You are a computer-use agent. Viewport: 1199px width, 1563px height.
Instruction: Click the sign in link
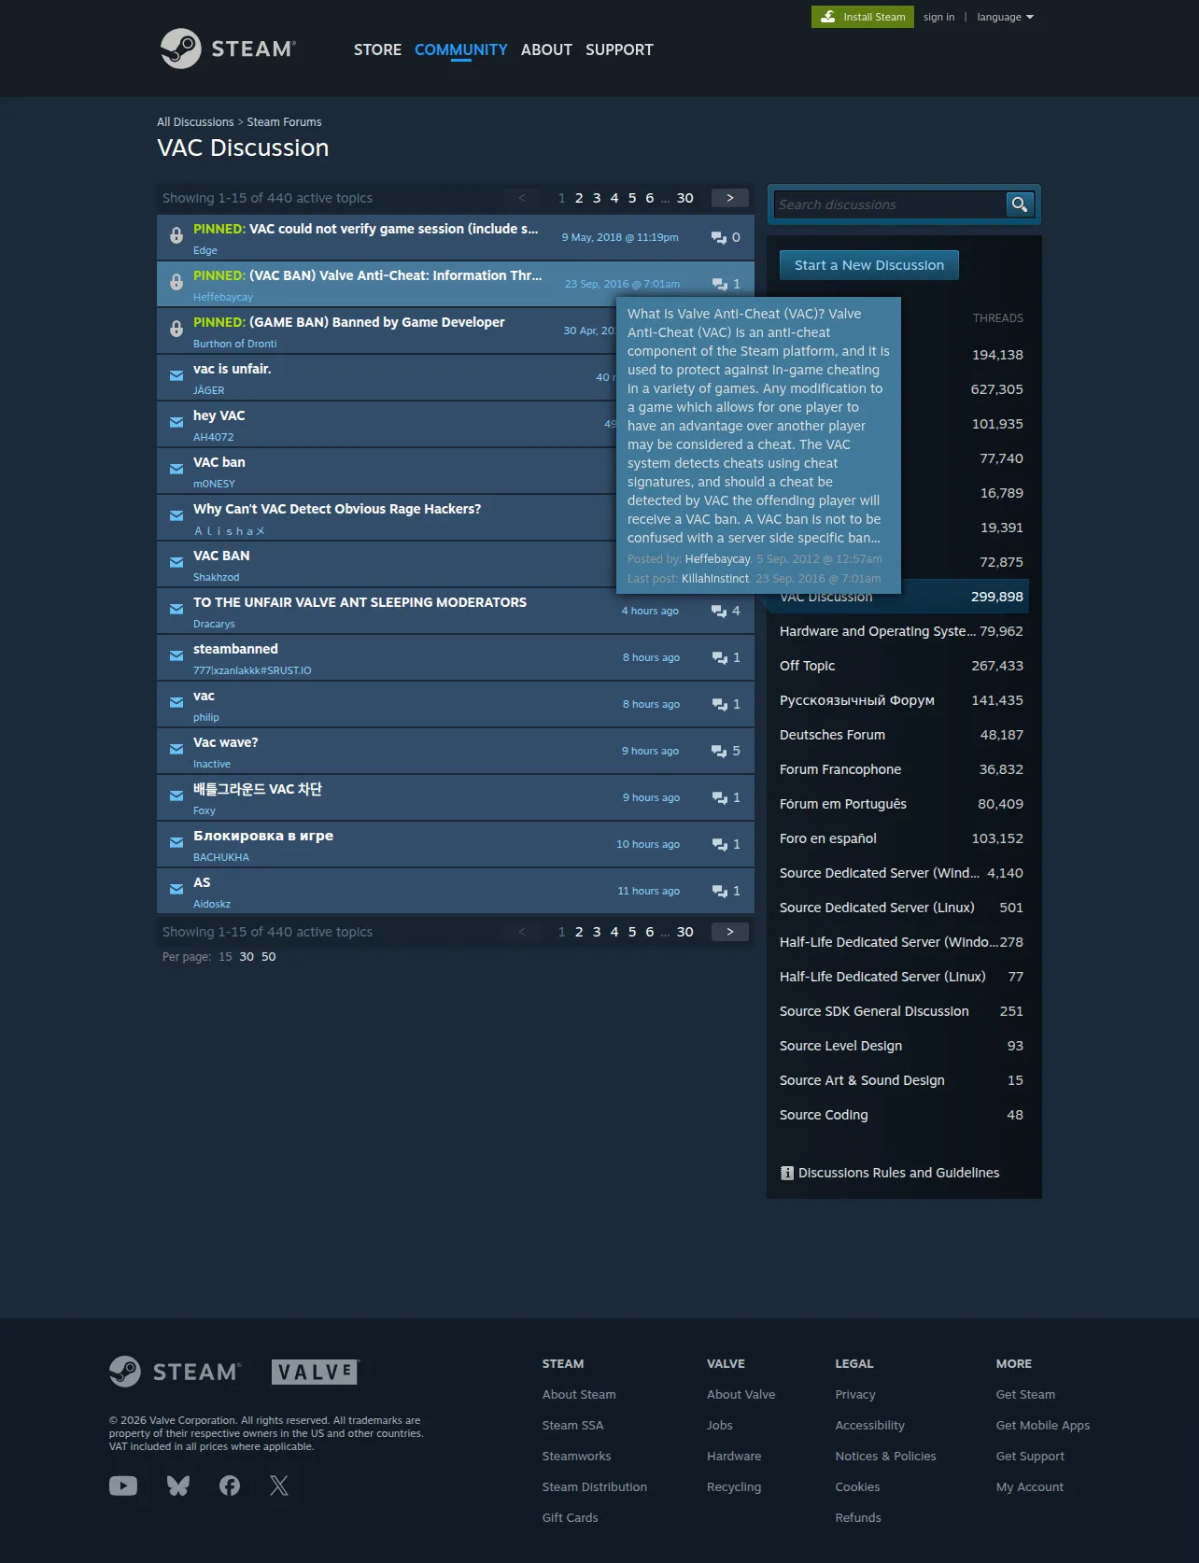938,17
